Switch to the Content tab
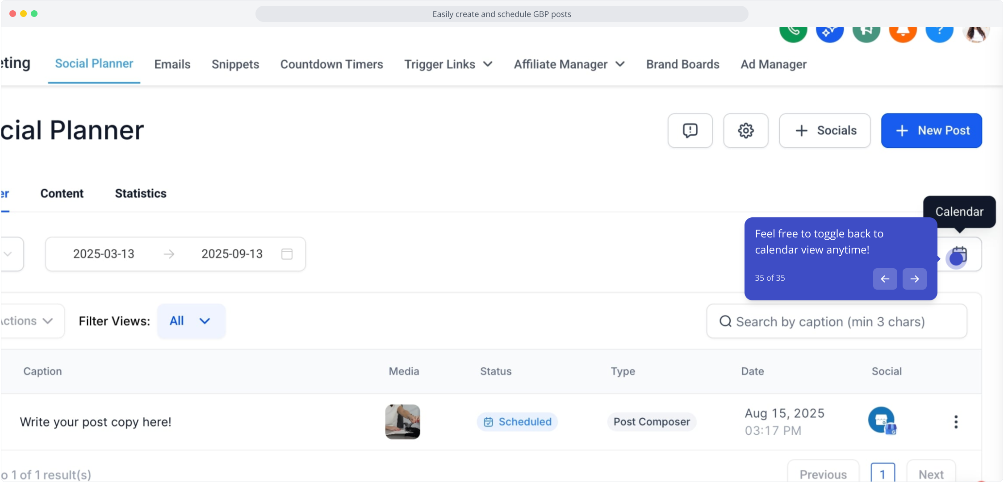This screenshot has width=1004, height=482. click(62, 193)
